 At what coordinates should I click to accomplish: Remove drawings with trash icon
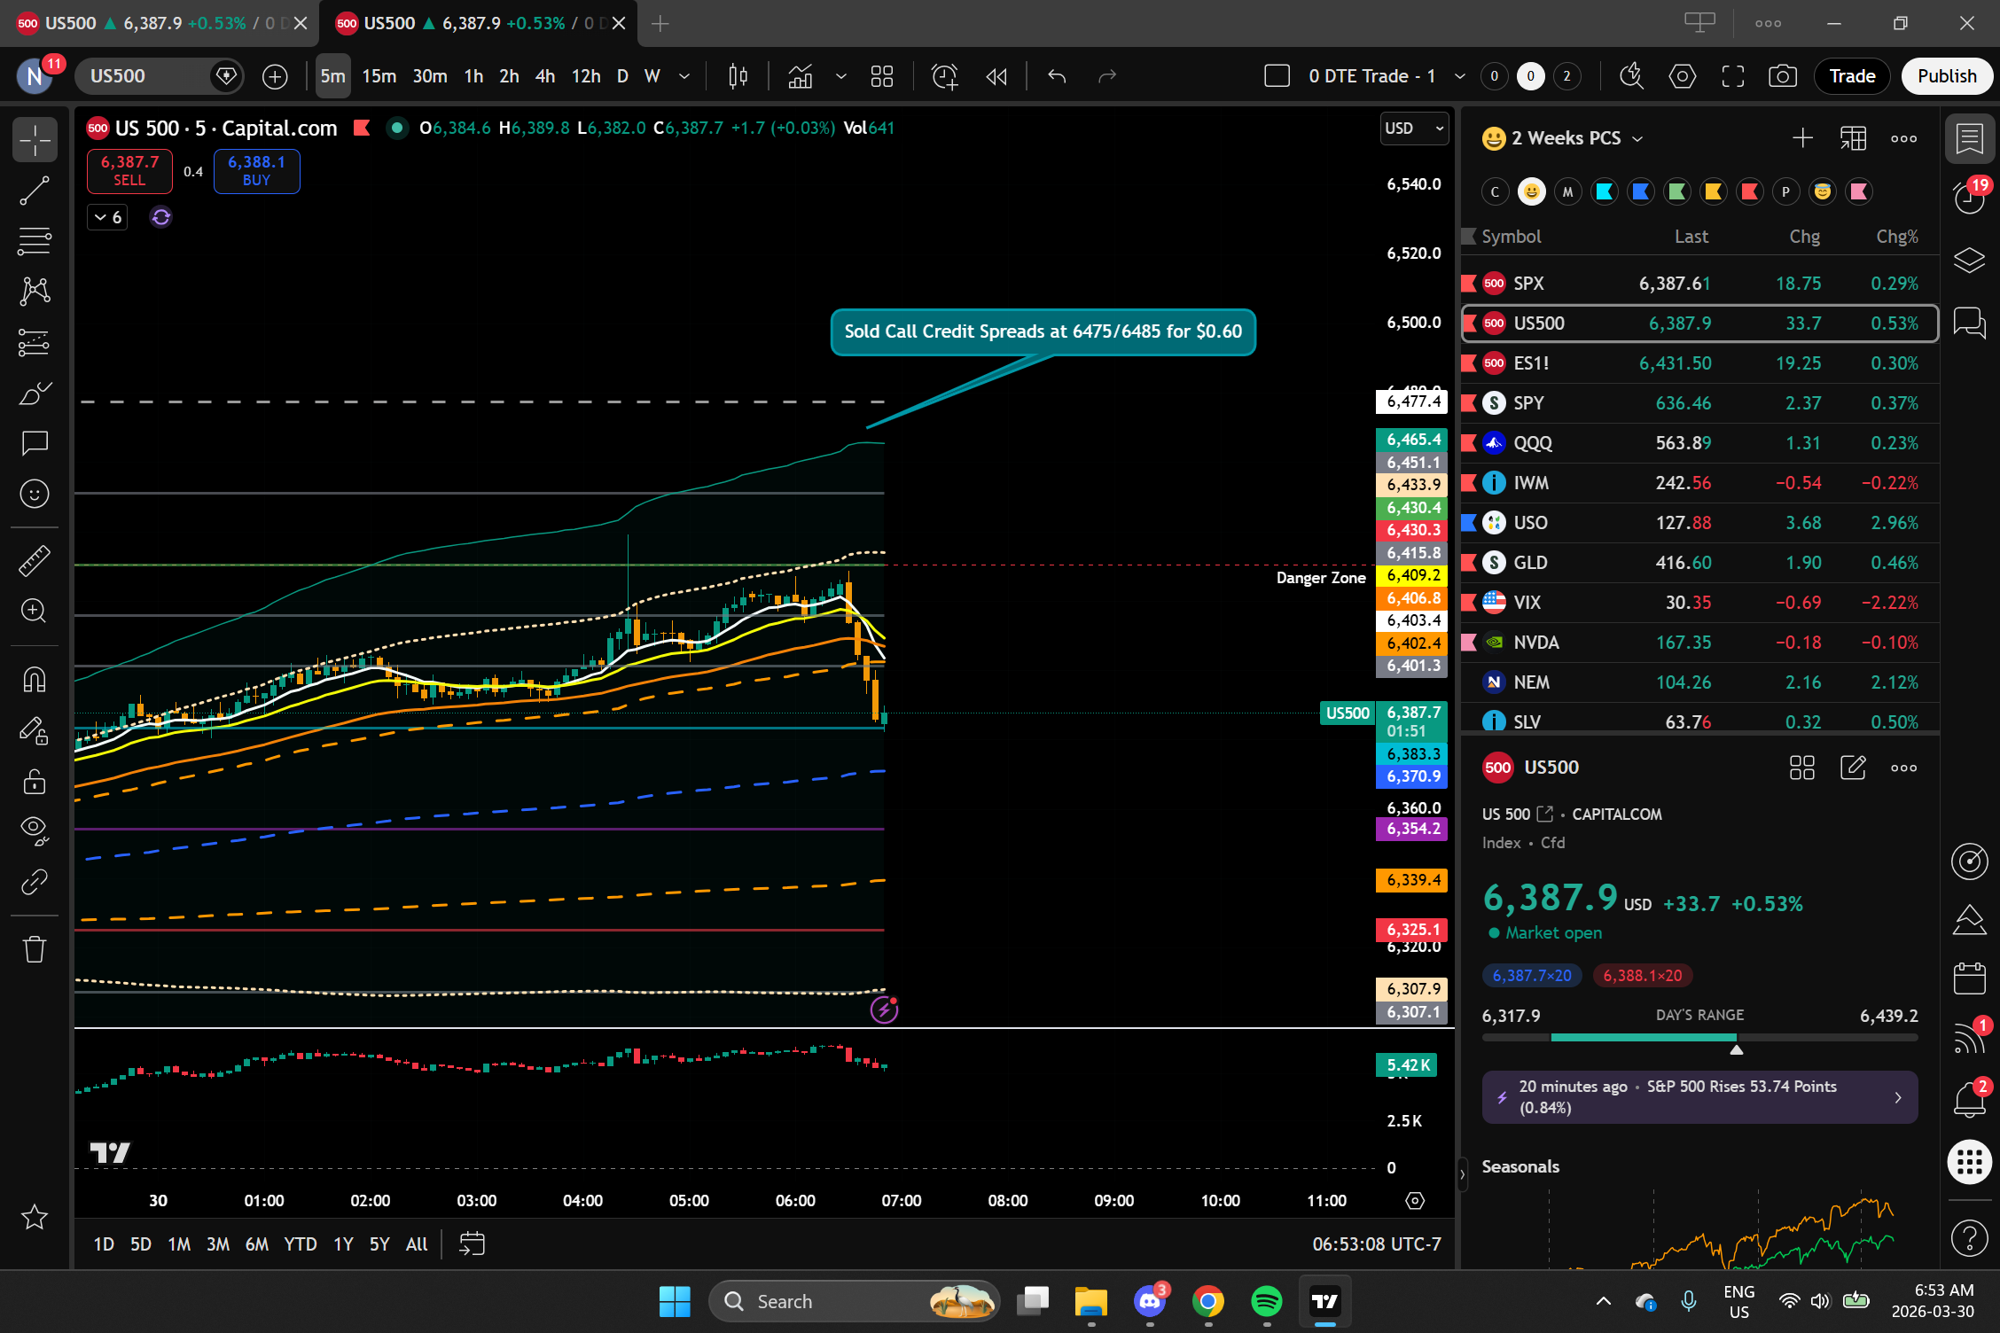point(35,949)
